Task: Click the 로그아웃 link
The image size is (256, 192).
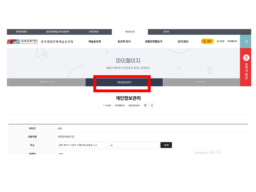Action: tap(221, 41)
